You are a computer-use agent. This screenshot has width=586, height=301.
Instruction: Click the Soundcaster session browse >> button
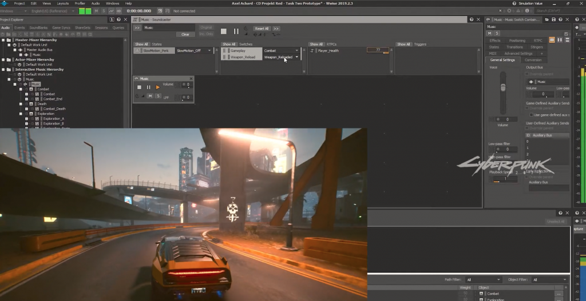[x=137, y=27]
